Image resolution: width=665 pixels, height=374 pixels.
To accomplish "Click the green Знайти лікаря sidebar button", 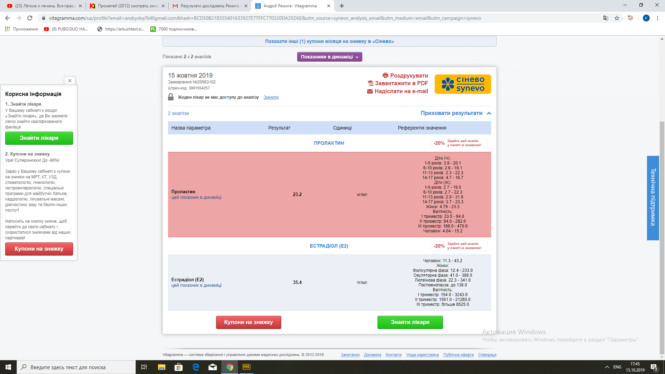I will pos(39,138).
